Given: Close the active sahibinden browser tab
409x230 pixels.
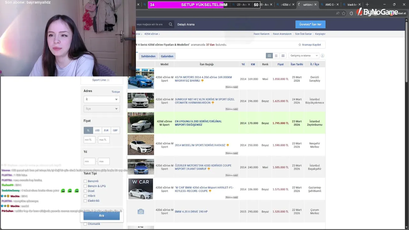Looking at the screenshot, I should tap(316, 4).
